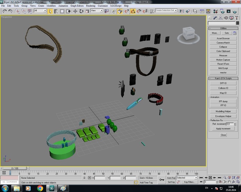Open the Rendering menu
The image size is (241, 192).
click(91, 6)
